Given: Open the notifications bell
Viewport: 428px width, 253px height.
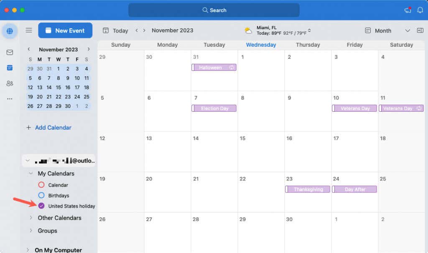Looking at the screenshot, I should click(x=420, y=10).
